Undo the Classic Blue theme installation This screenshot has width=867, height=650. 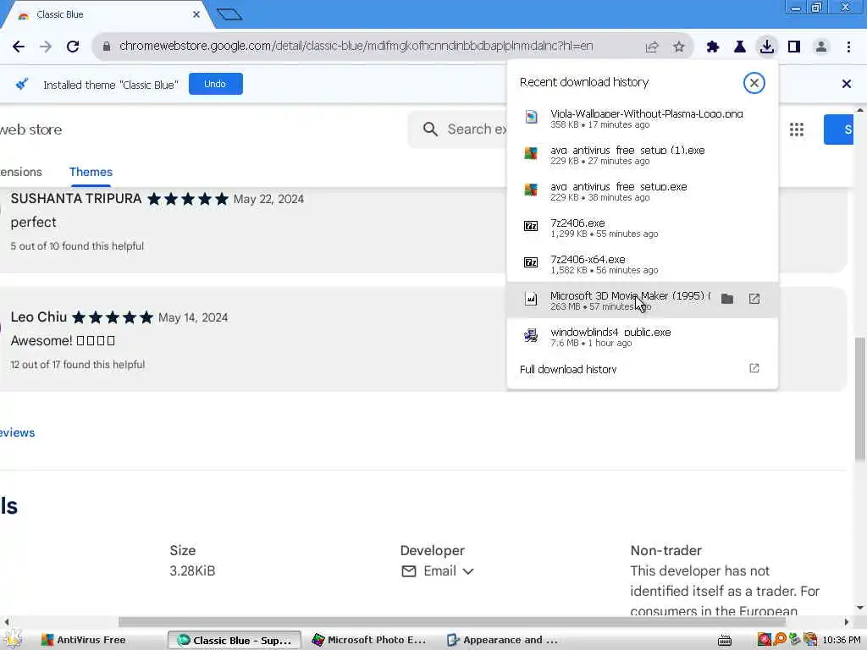[x=215, y=84]
